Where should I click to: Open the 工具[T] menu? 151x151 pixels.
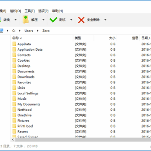pos(30,11)
